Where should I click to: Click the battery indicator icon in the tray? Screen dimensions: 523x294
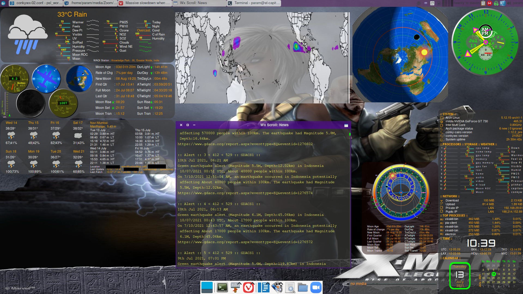[439, 3]
